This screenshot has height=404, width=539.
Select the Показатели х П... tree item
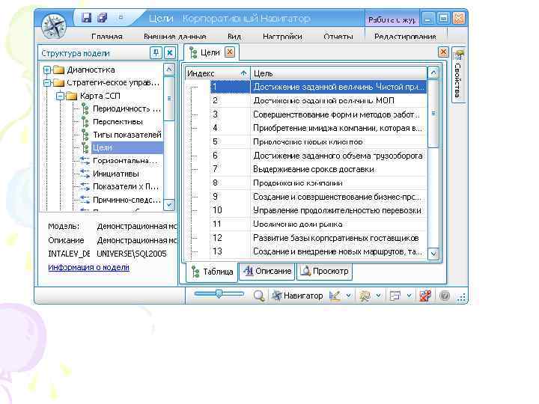pos(126,187)
